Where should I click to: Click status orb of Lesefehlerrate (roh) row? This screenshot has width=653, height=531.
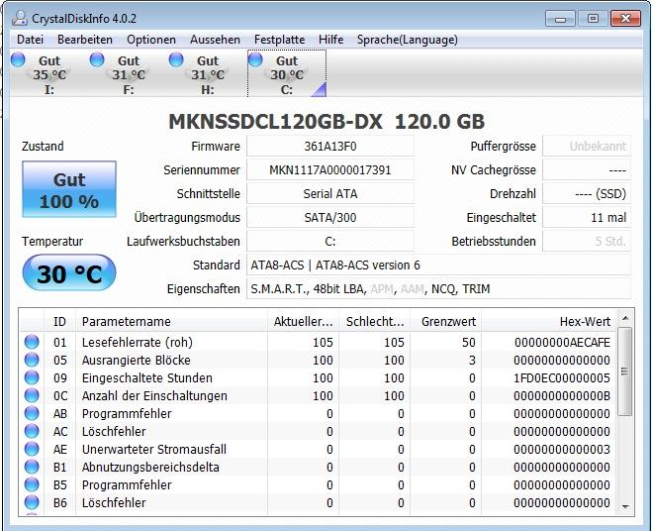[32, 342]
